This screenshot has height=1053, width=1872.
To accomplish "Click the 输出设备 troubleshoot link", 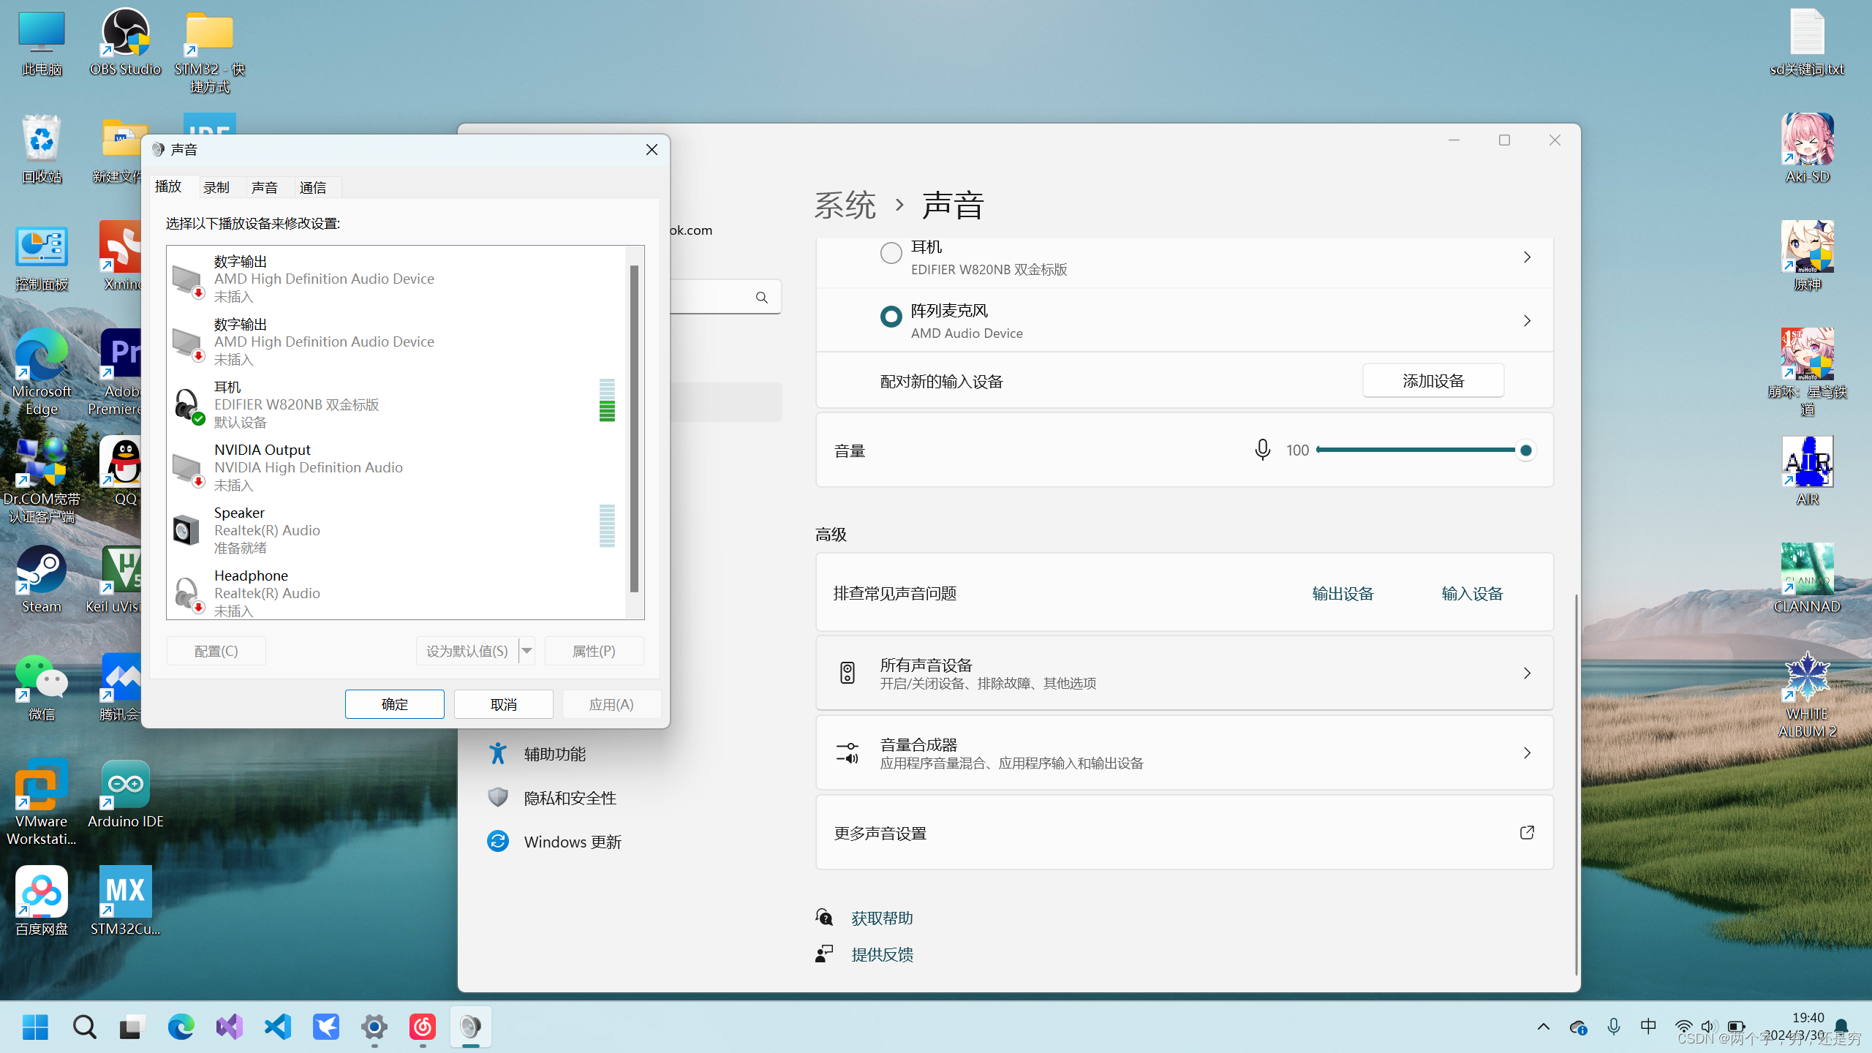I will [x=1343, y=594].
